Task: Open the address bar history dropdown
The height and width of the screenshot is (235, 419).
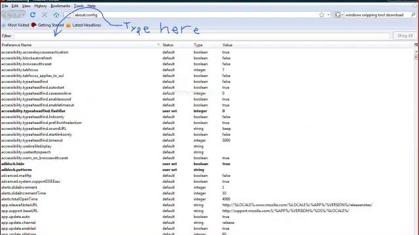Action: [x=329, y=15]
